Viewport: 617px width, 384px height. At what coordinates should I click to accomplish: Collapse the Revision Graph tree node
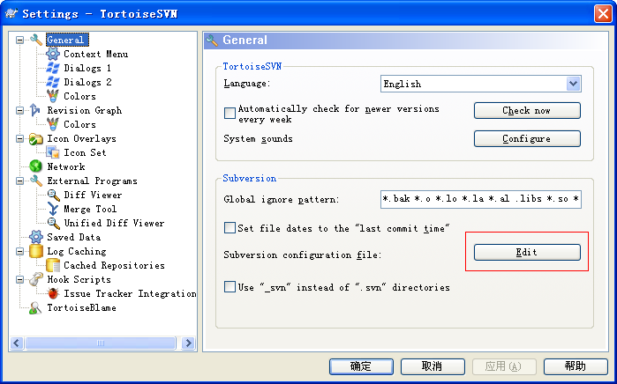[x=19, y=110]
